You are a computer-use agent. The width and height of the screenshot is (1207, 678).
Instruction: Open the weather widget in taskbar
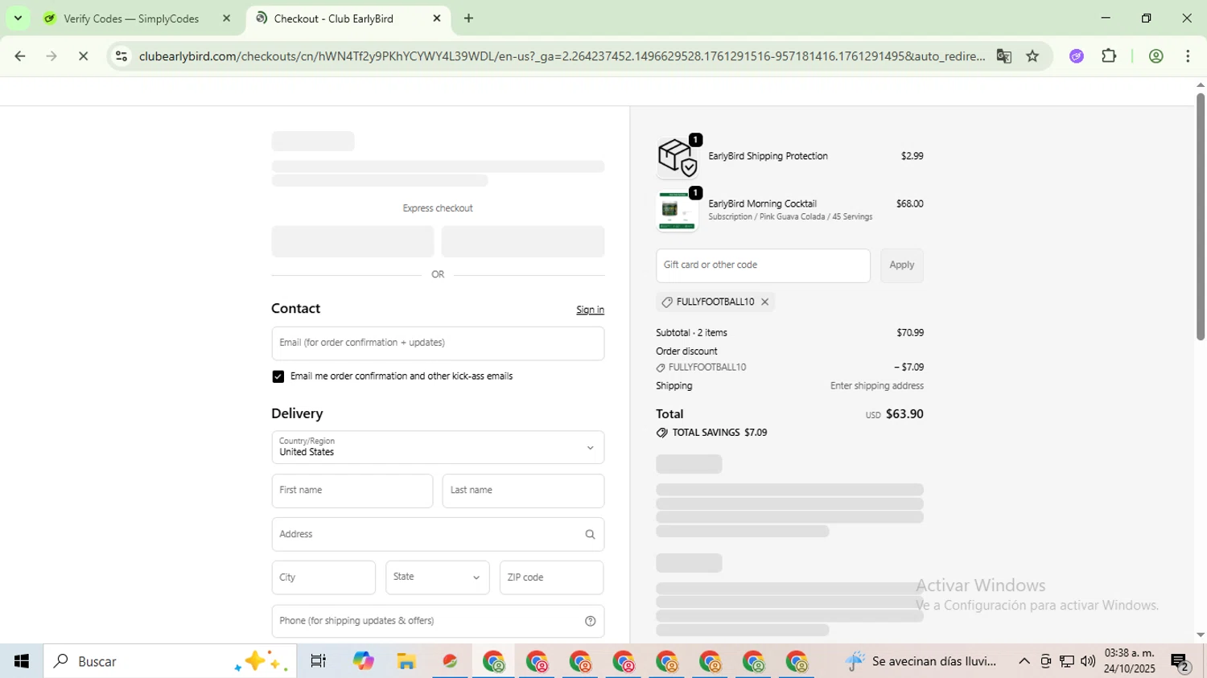pyautogui.click(x=921, y=661)
